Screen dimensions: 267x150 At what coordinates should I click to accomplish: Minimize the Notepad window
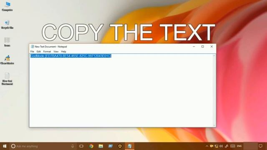click(x=194, y=46)
